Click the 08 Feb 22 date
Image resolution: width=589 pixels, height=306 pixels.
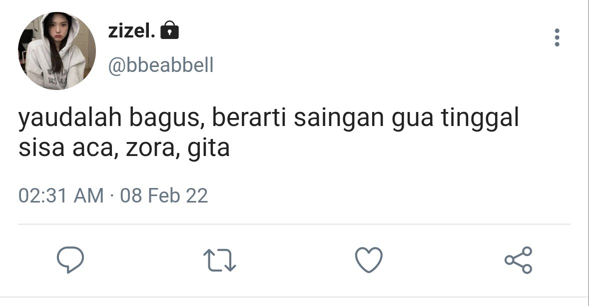tap(164, 196)
